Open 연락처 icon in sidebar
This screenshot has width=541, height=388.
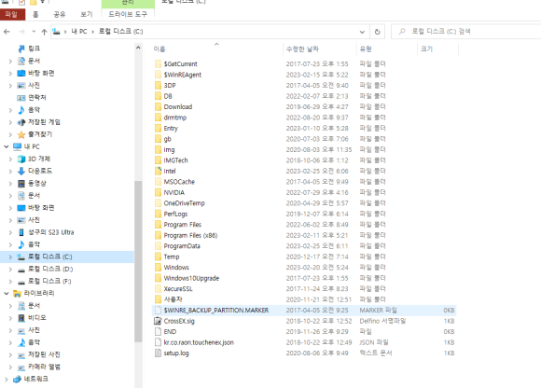[x=21, y=98]
